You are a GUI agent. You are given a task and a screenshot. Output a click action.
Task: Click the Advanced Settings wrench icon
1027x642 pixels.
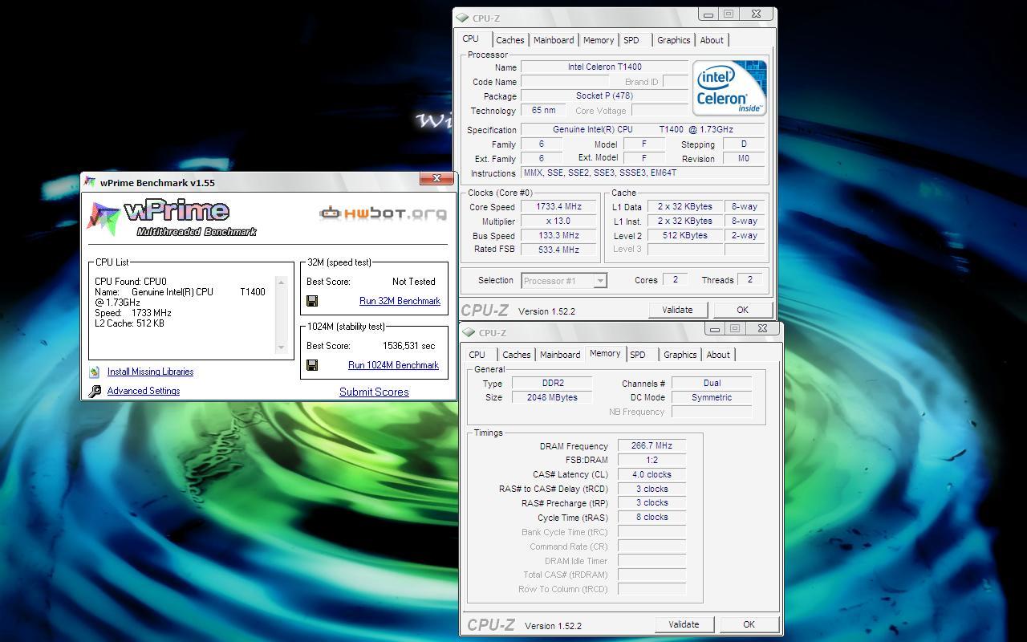pyautogui.click(x=95, y=391)
